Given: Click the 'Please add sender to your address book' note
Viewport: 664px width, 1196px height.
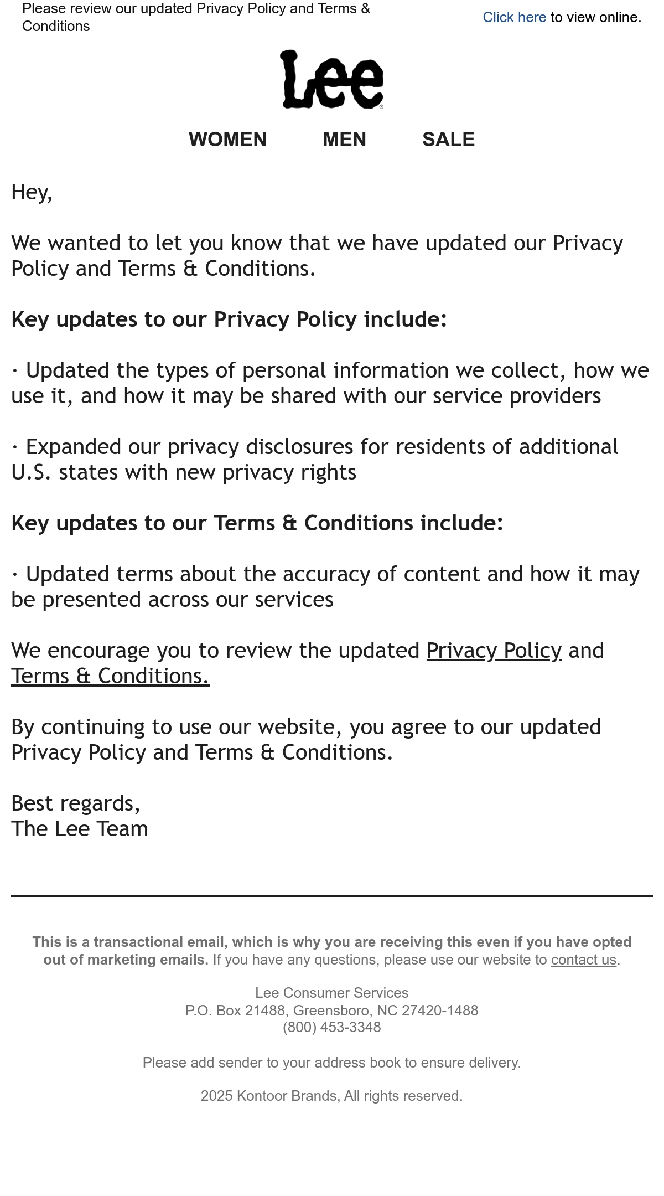Looking at the screenshot, I should point(332,1063).
